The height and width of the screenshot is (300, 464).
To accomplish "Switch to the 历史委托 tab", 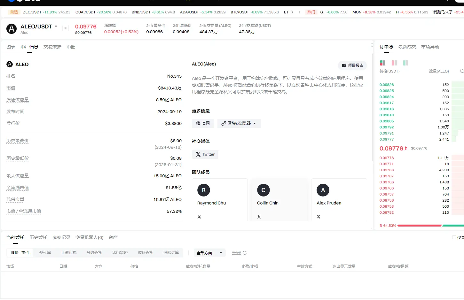I will coord(38,237).
